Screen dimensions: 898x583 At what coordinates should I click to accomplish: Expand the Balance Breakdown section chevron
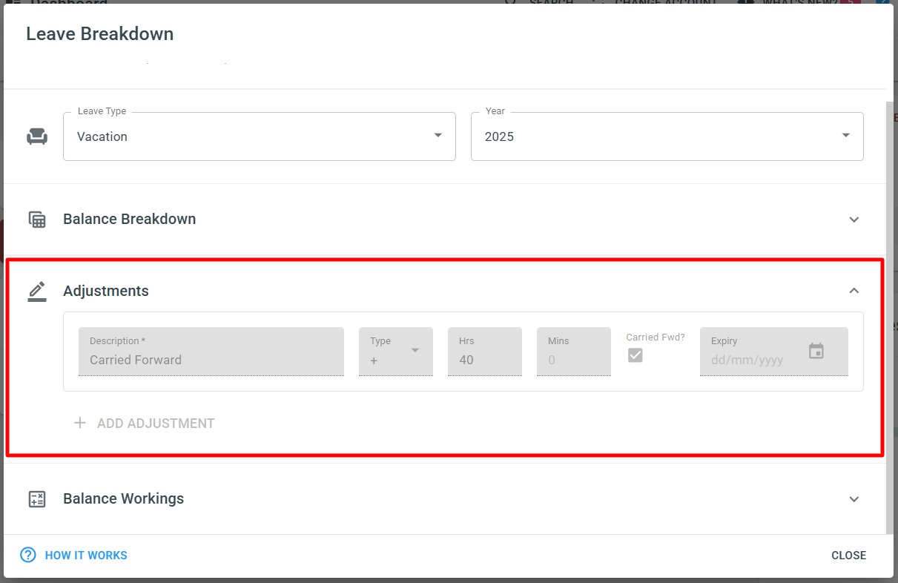pyautogui.click(x=854, y=220)
